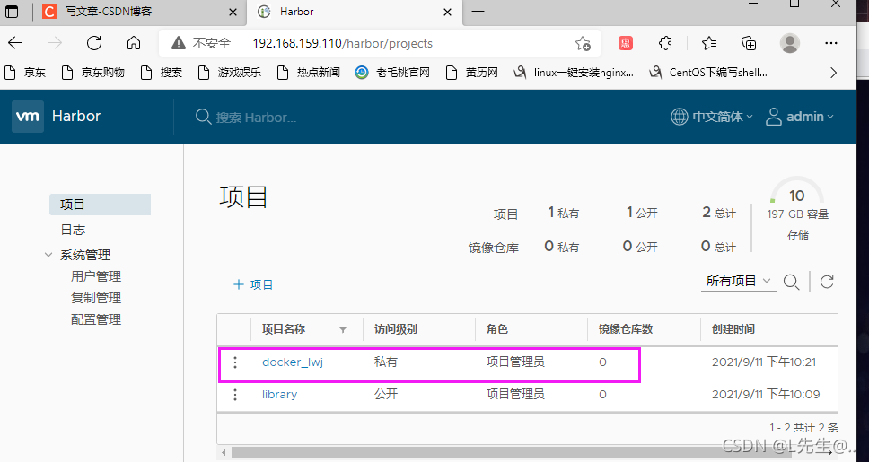
Task: Open the 黄历网 bookmark
Action: tap(472, 72)
